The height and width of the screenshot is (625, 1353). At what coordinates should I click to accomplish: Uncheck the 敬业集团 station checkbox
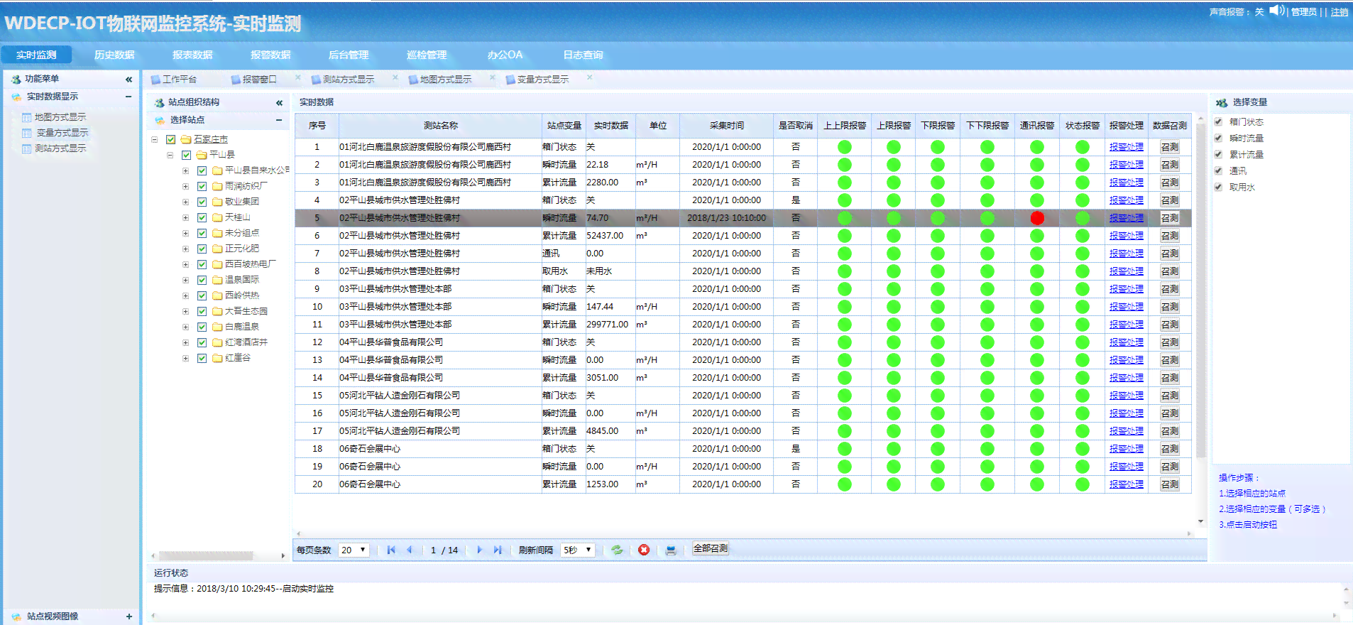coord(202,202)
